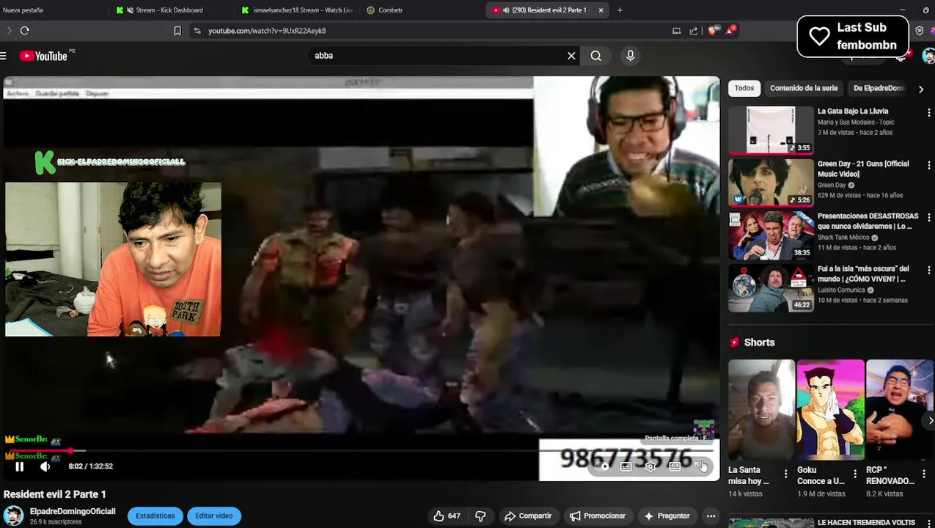This screenshot has width=935, height=528.
Task: Close the Resident evil 2 Parte 1 tab
Action: click(601, 10)
